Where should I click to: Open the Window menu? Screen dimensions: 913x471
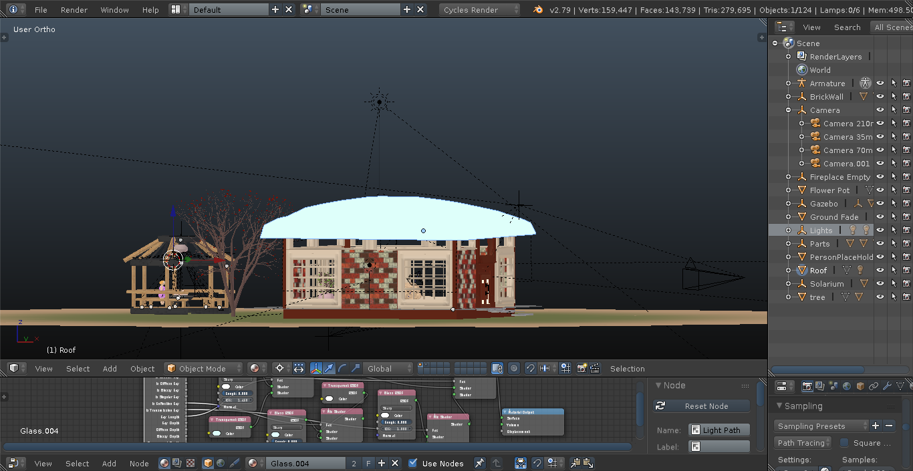click(x=114, y=10)
